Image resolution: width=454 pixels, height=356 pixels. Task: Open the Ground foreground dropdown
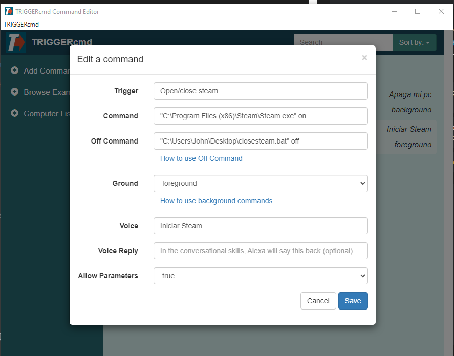tap(261, 183)
